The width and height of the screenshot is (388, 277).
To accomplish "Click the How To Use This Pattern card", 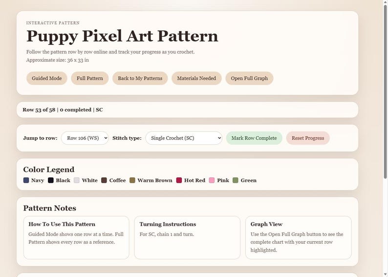I will [76, 238].
